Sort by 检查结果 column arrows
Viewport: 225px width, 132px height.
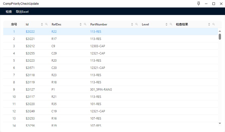(x=209, y=24)
